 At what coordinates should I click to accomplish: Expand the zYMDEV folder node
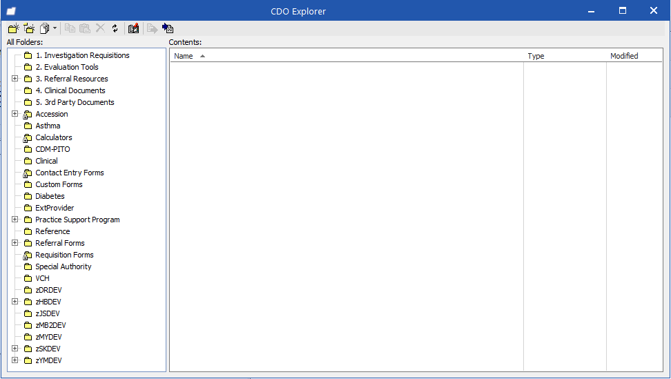click(14, 360)
